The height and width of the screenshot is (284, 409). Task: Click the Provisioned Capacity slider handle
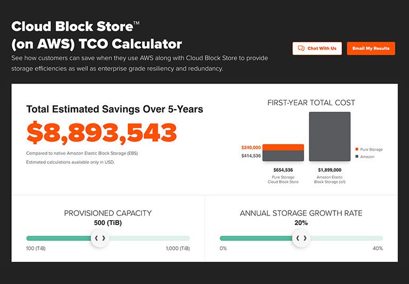click(100, 238)
